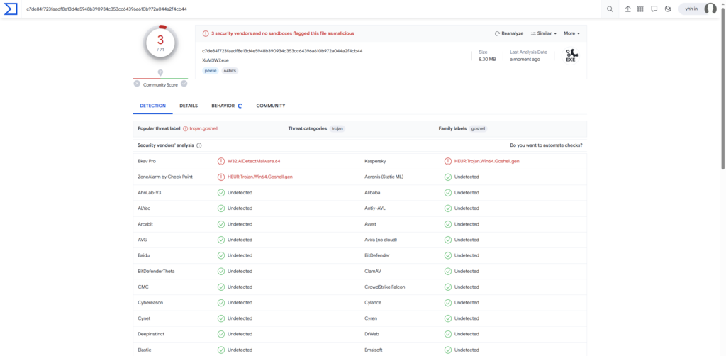The width and height of the screenshot is (726, 356).
Task: Click the Antiy-AVL vendor name
Action: pyautogui.click(x=375, y=208)
